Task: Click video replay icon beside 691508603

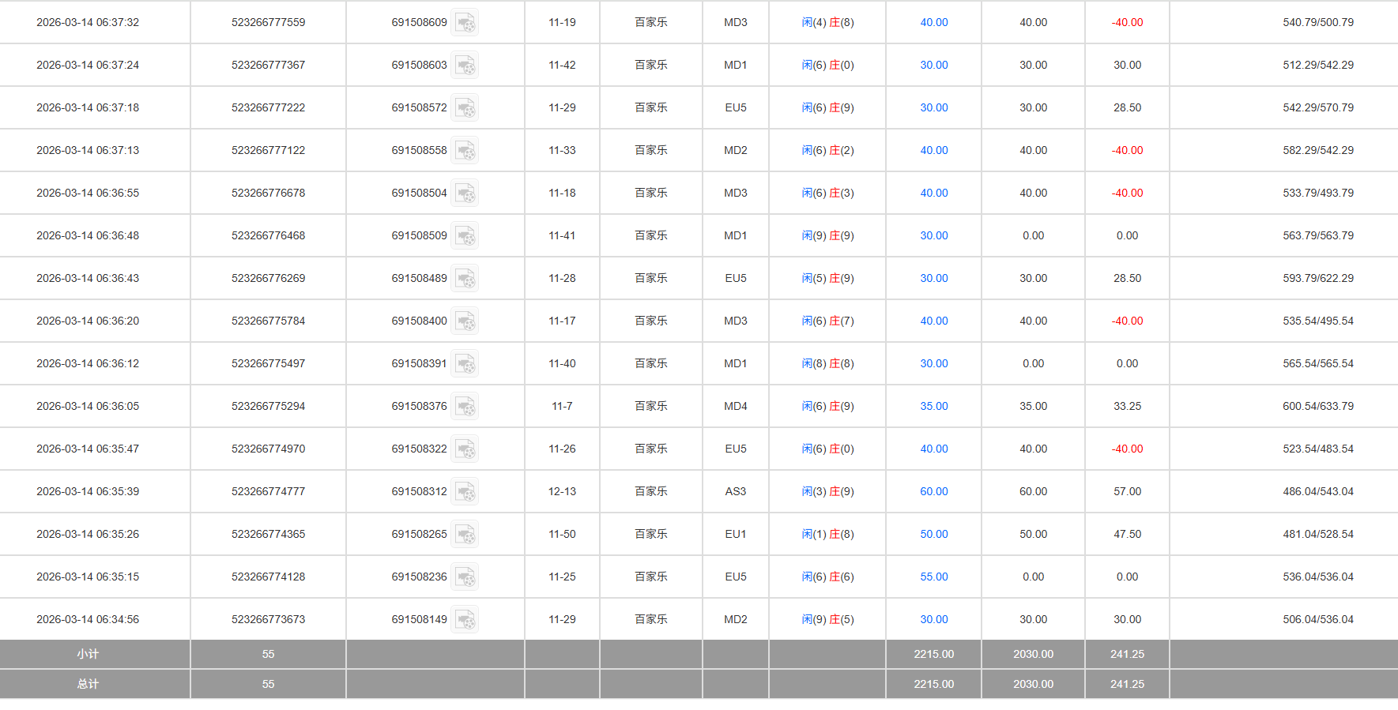Action: click(465, 66)
